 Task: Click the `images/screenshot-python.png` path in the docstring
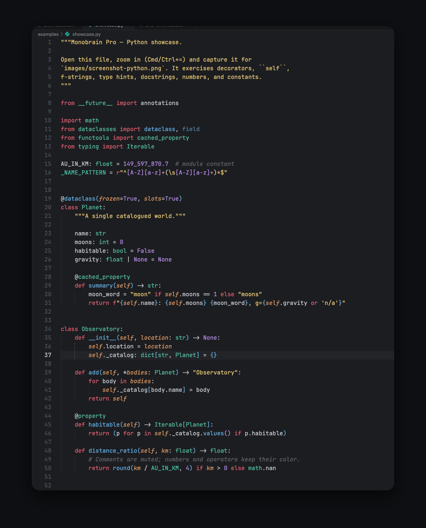pos(113,68)
